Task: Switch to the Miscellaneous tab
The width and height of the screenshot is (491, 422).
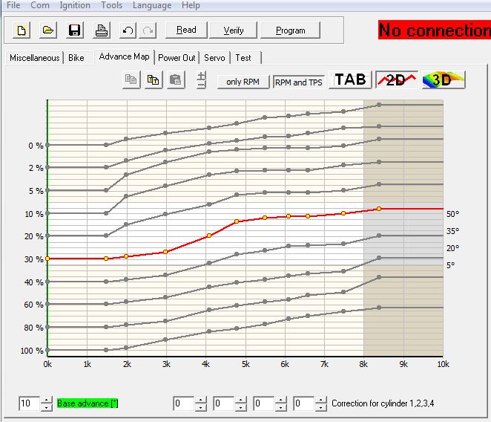Action: pyautogui.click(x=34, y=58)
